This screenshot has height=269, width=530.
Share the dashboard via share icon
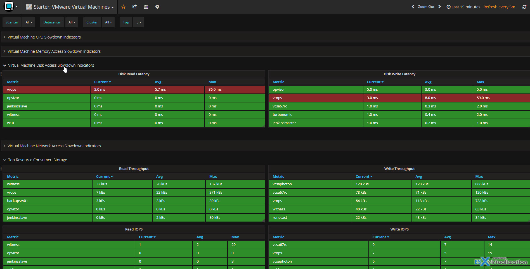pyautogui.click(x=135, y=7)
